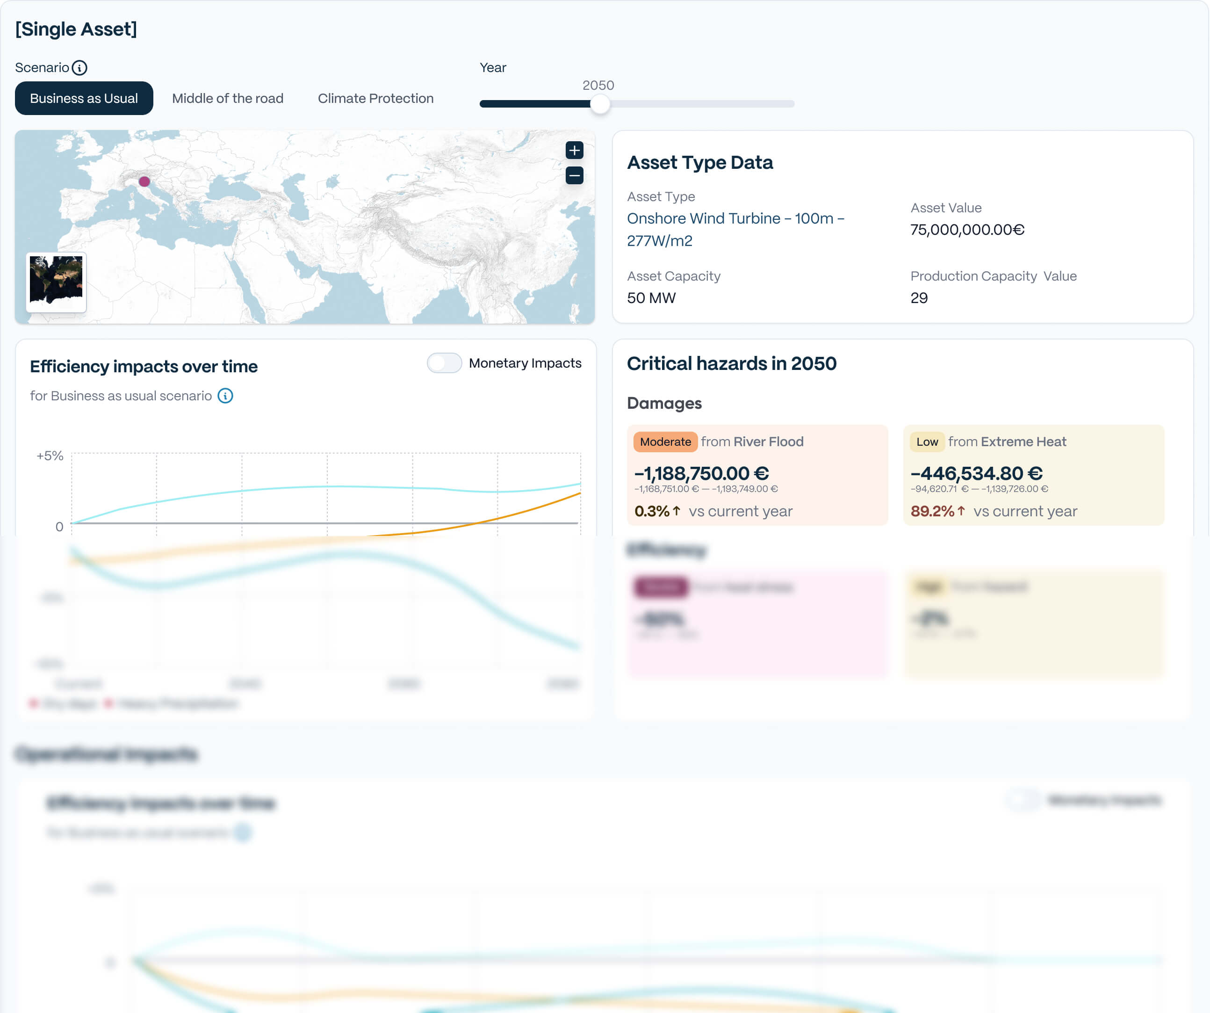Viewport: 1210px width, 1013px height.
Task: Open the Onshore Wind Turbine asset type link
Action: (x=735, y=218)
